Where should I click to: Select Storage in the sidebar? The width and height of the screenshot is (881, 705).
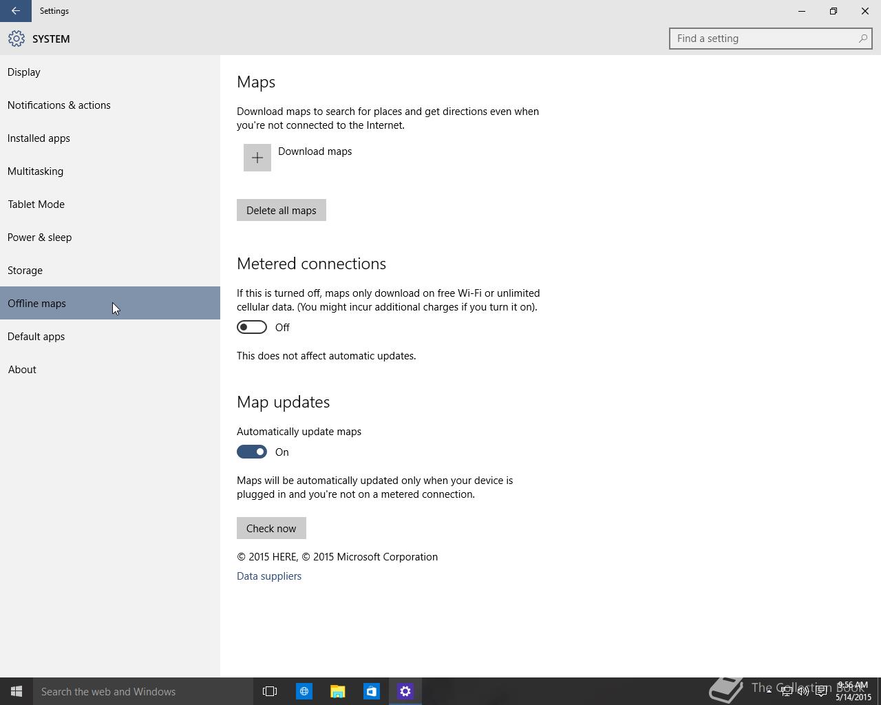(x=110, y=270)
